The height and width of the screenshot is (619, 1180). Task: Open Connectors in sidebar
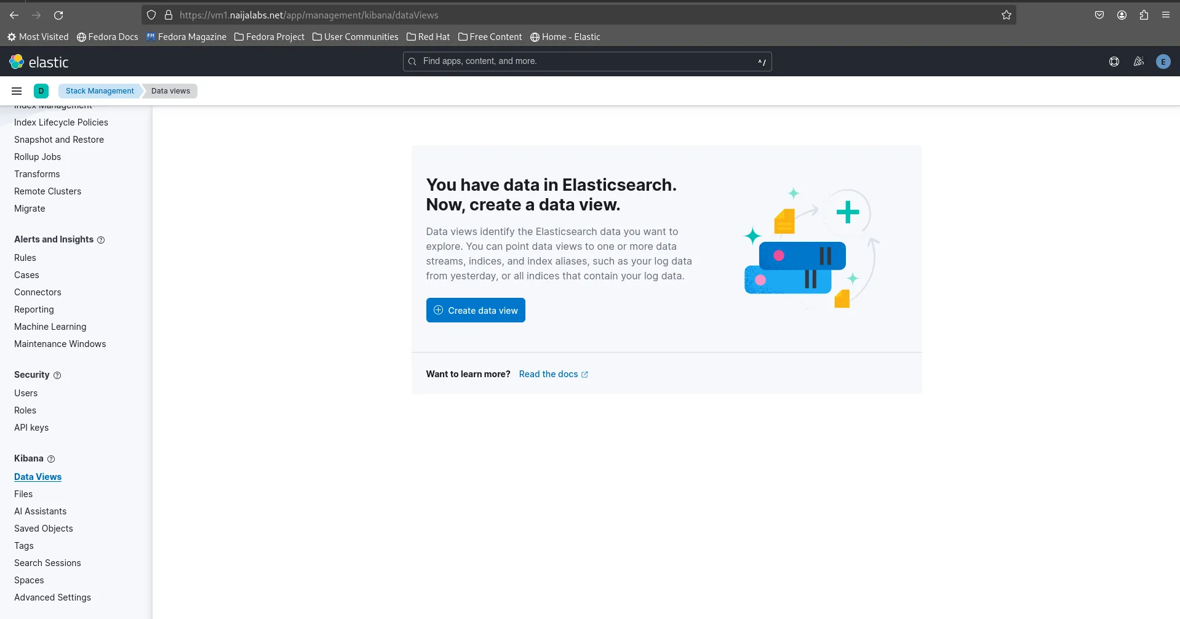pos(38,292)
